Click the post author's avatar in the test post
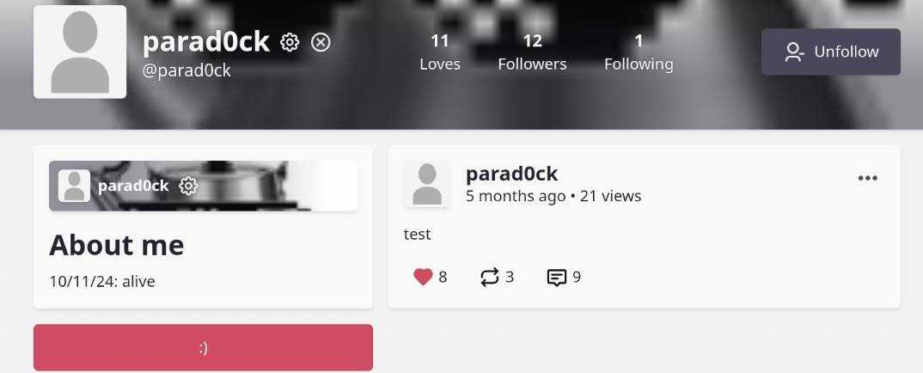 tap(427, 184)
